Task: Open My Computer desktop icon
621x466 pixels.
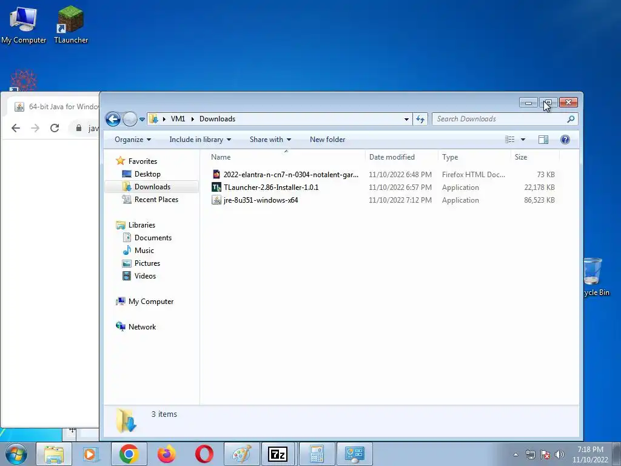Action: pyautogui.click(x=24, y=25)
